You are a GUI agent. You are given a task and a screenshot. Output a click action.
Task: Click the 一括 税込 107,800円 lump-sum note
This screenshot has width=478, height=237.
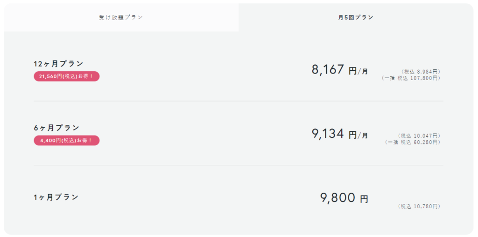[411, 78]
